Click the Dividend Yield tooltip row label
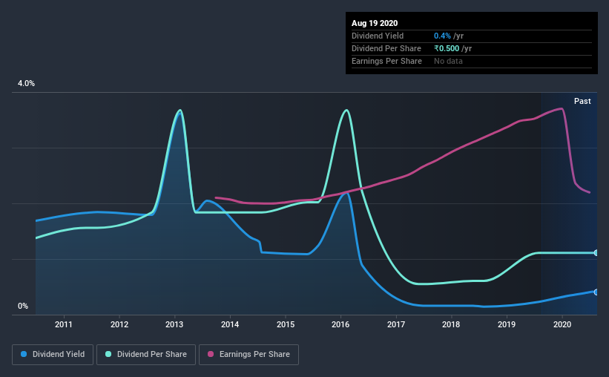Viewport: 609px width, 377px height. [x=378, y=36]
